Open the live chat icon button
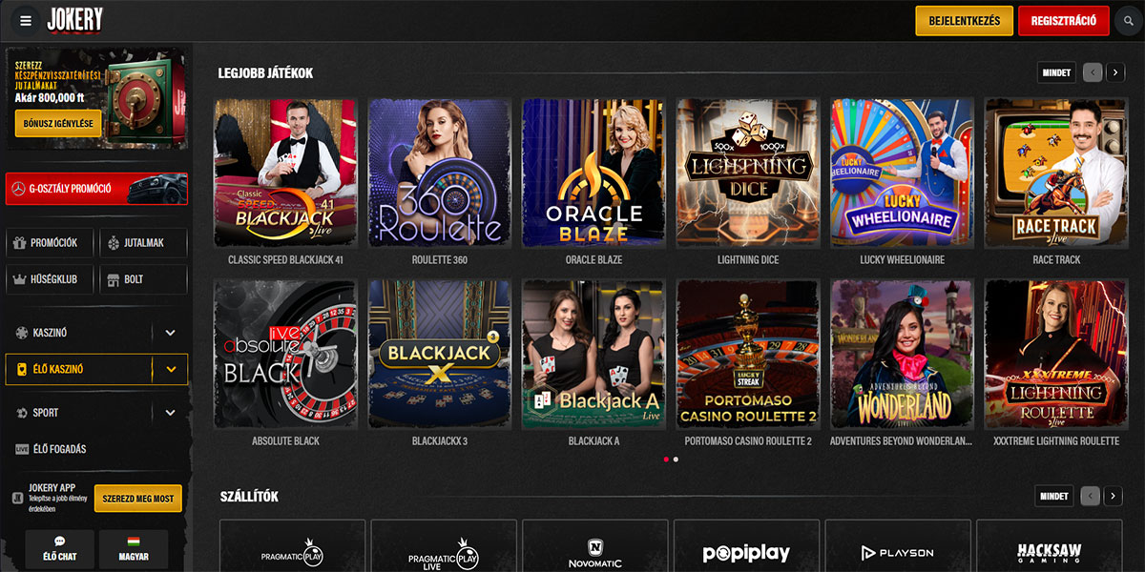The height and width of the screenshot is (572, 1145). click(x=60, y=549)
